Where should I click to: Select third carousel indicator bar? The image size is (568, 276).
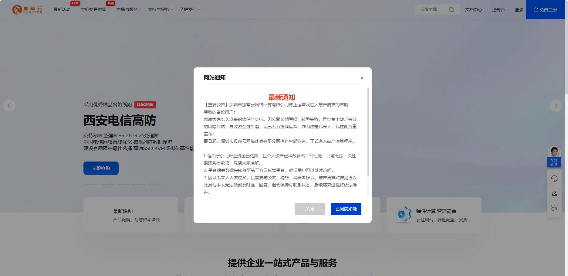click(123, 184)
